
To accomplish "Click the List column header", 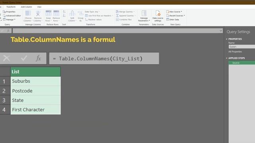I will point(35,71).
